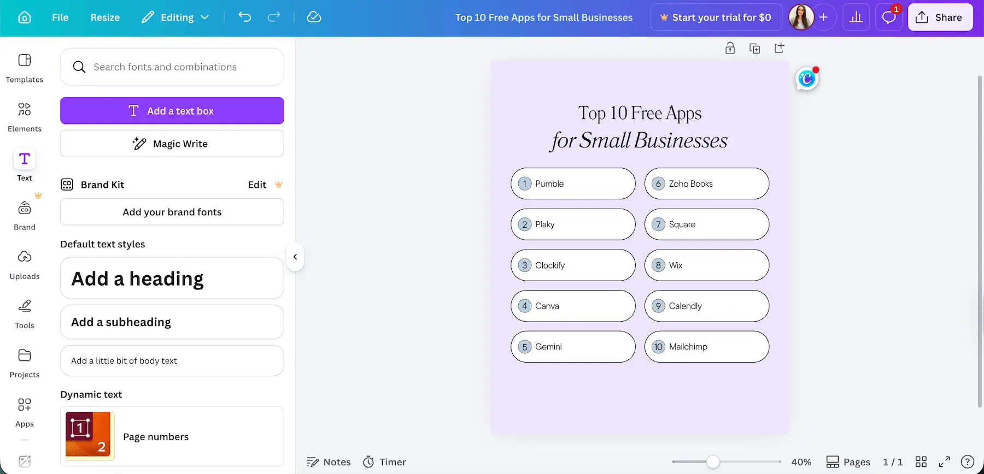The width and height of the screenshot is (984, 474).
Task: Select the Pumble list item
Action: 573,183
